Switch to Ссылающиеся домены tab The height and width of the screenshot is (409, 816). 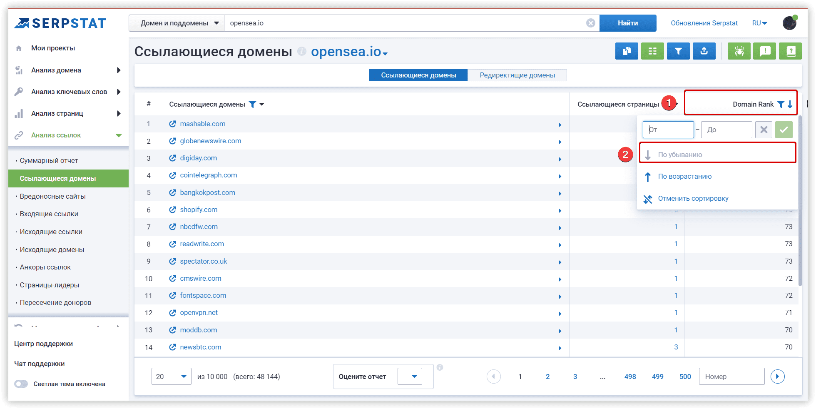pyautogui.click(x=418, y=75)
